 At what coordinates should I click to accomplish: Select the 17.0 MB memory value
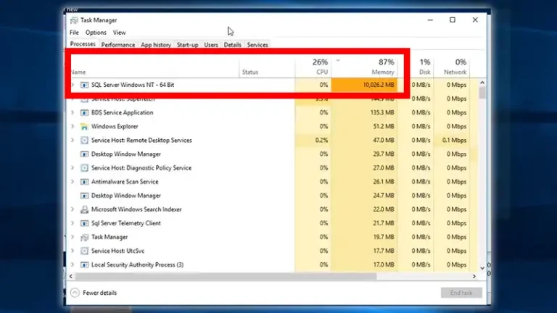(x=383, y=264)
